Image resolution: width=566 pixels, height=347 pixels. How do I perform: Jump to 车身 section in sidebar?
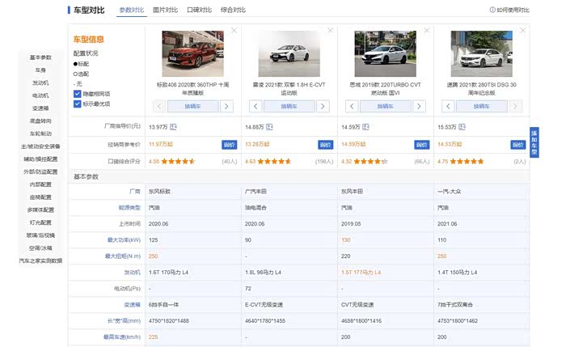pos(40,70)
